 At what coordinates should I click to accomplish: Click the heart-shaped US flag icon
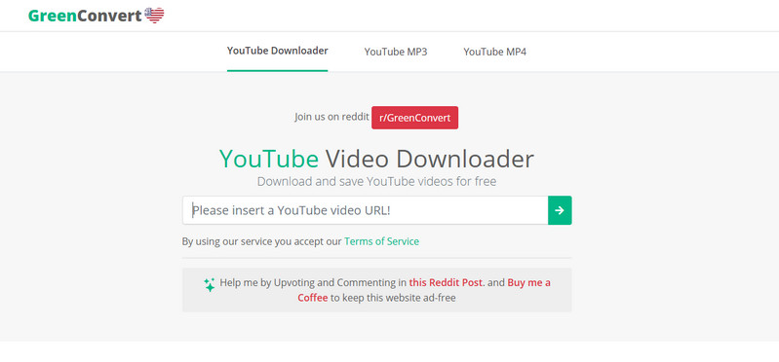click(x=154, y=16)
